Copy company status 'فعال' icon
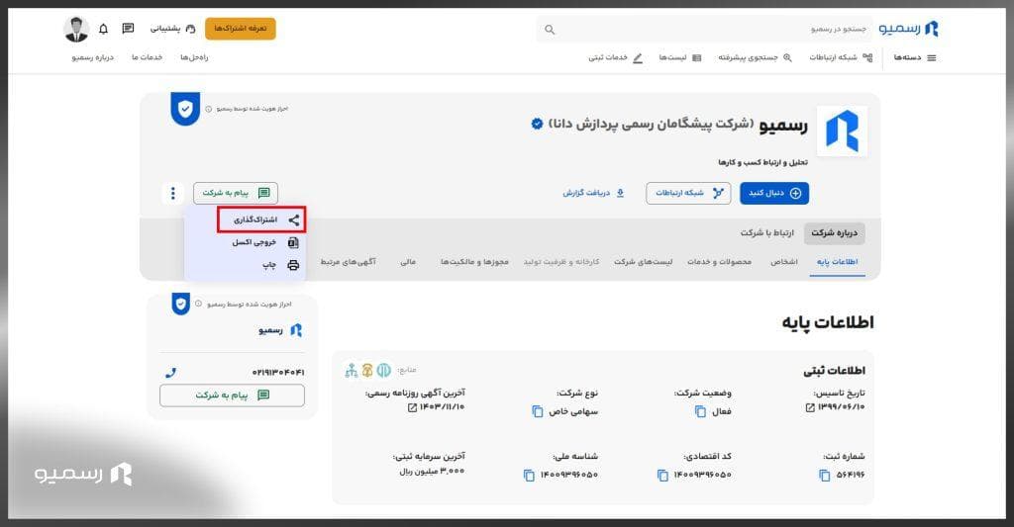This screenshot has width=1014, height=527. pos(700,411)
